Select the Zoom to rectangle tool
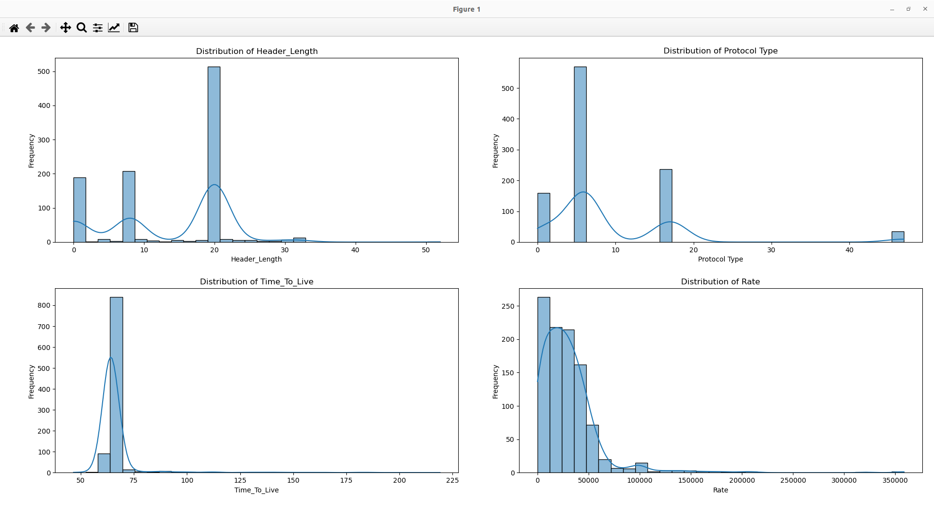The image size is (934, 507). coord(82,28)
